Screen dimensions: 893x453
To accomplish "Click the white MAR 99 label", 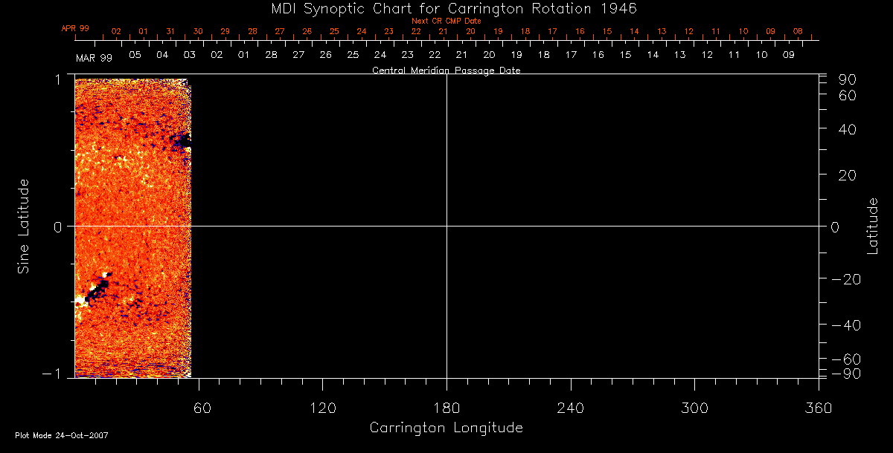I will coord(94,58).
